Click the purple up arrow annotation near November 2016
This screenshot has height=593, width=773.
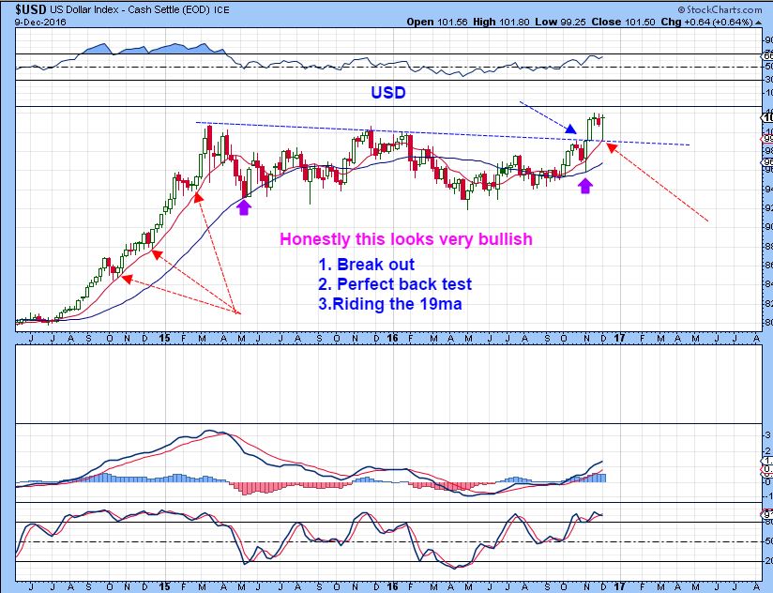(x=586, y=186)
